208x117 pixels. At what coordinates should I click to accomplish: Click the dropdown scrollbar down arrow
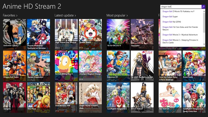(x=204, y=44)
